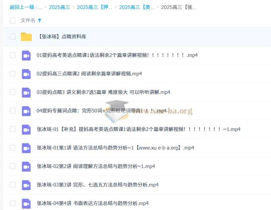Click video icon for 04提妈专属词点睛 file

(26, 111)
